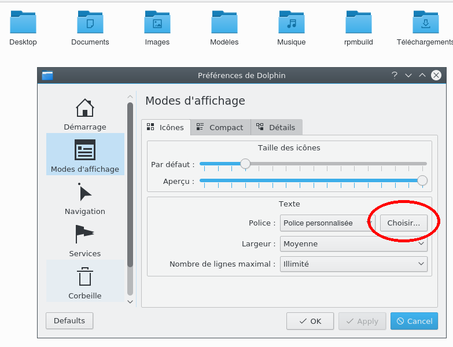Image resolution: width=453 pixels, height=347 pixels.
Task: Click the Dolphin folder icon in title bar
Action: tap(47, 75)
